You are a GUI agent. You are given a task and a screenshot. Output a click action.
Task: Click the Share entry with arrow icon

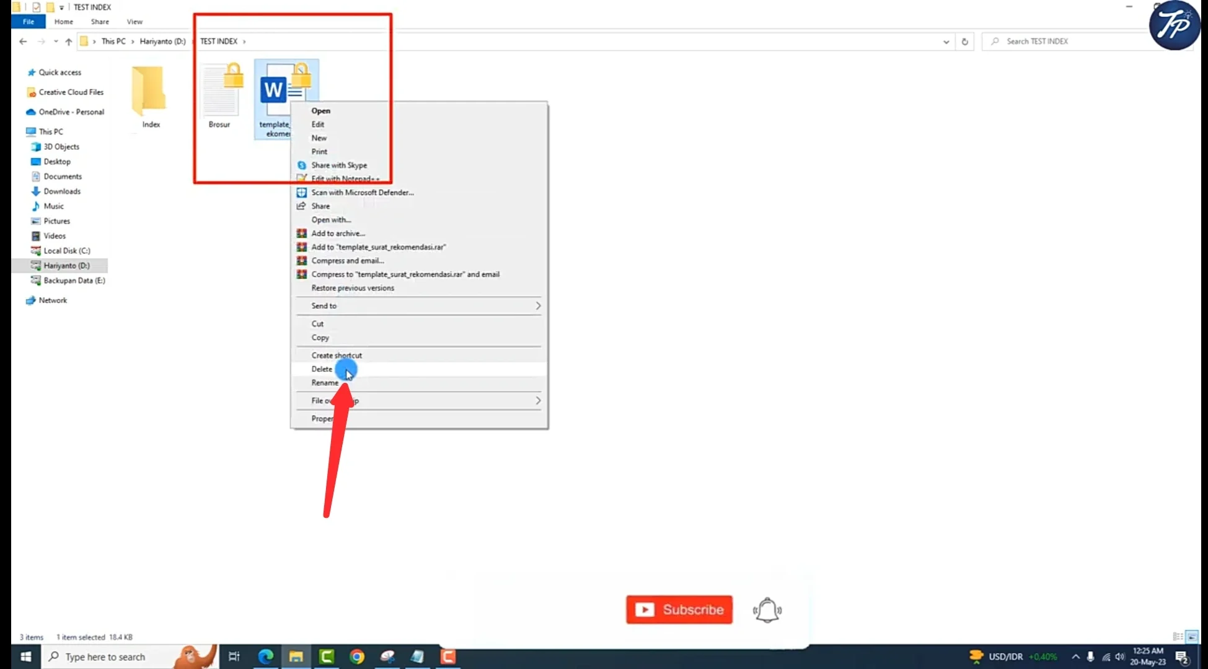(x=320, y=206)
